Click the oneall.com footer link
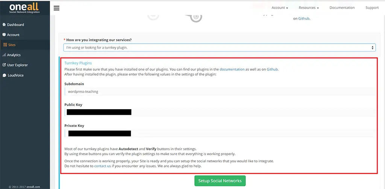 [33, 187]
